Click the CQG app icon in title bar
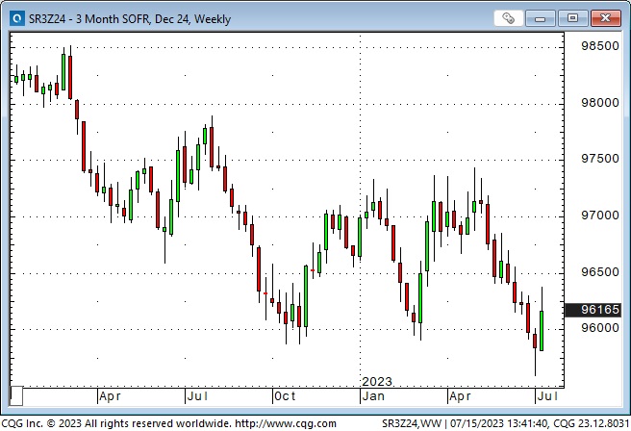Viewport: 631px width, 431px height. point(17,18)
